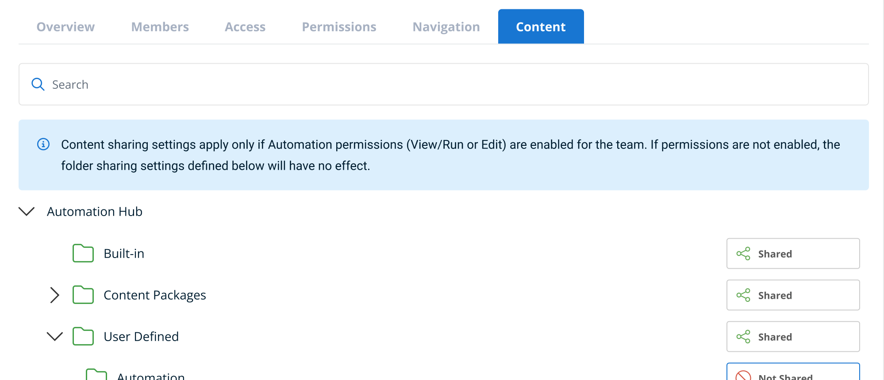Screen dimensions: 884x380
Task: Collapse the Automation Hub tree
Action: 27,212
